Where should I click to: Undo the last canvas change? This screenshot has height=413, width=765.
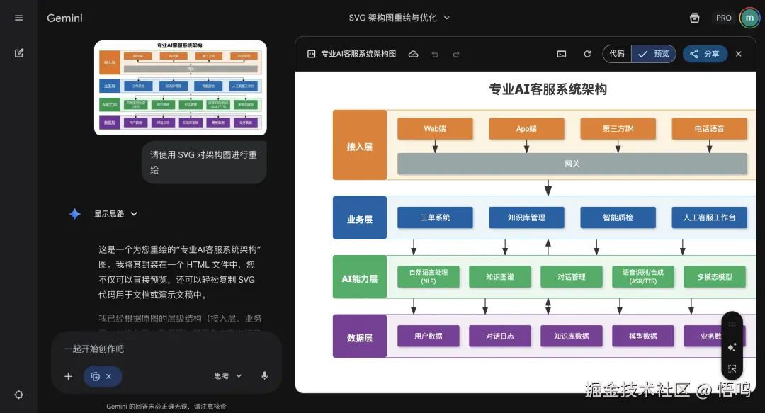click(435, 54)
